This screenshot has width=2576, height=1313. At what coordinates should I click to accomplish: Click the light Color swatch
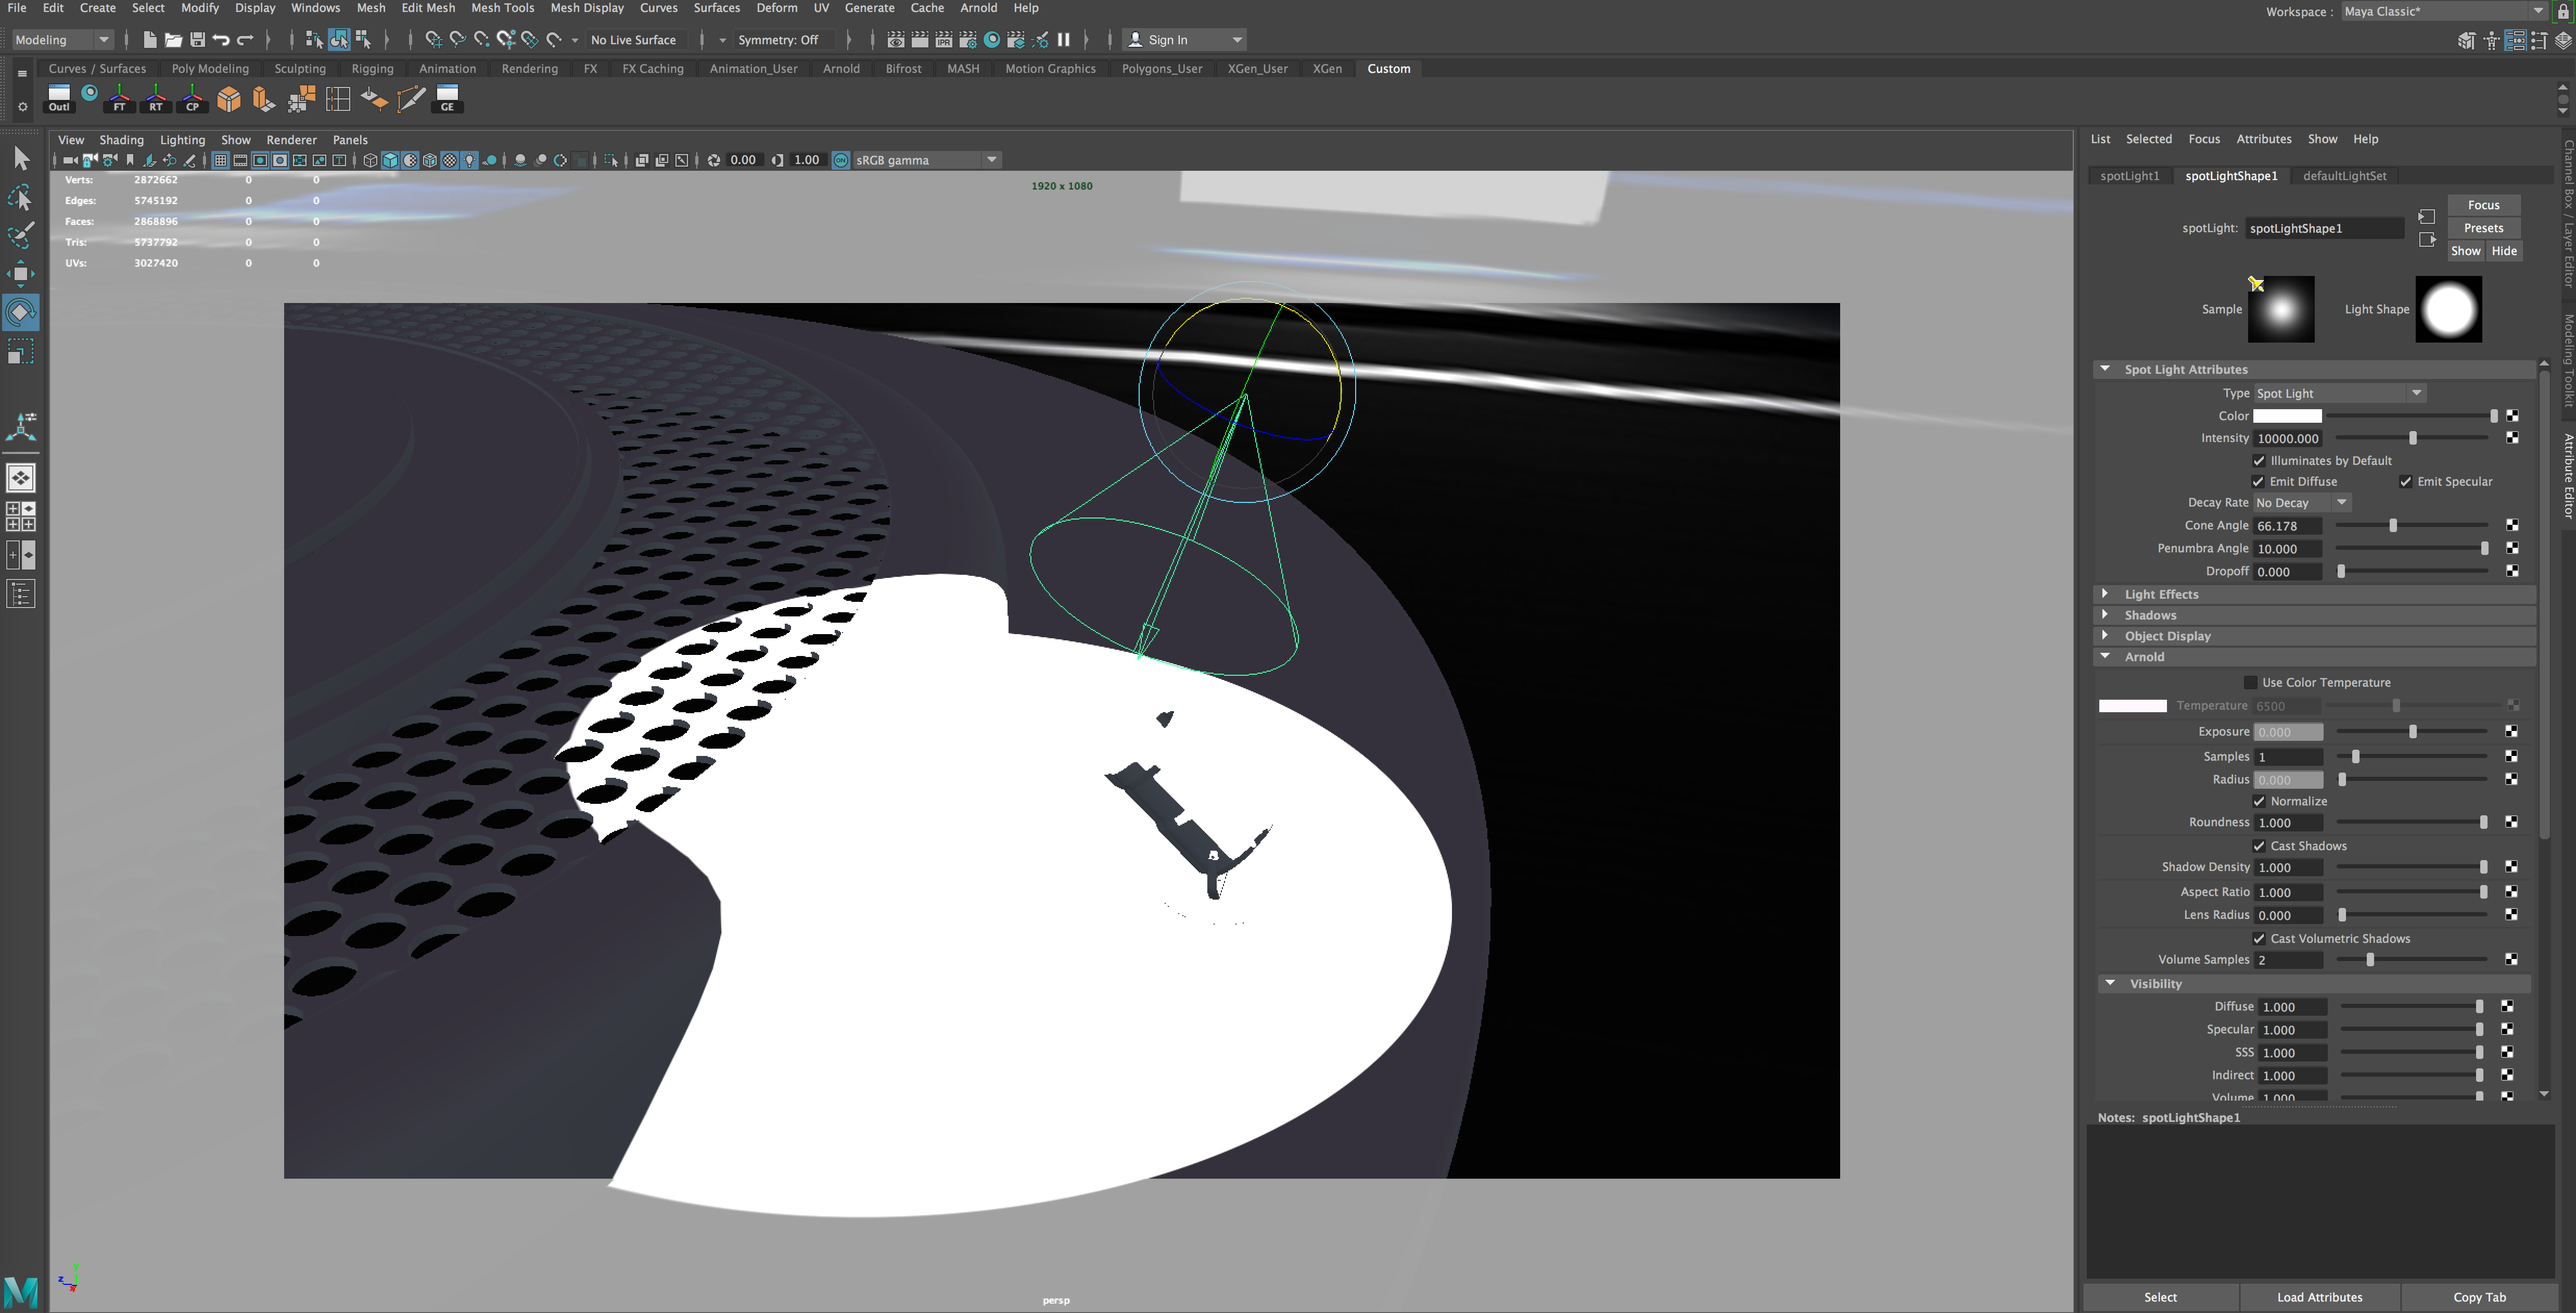coord(2287,416)
